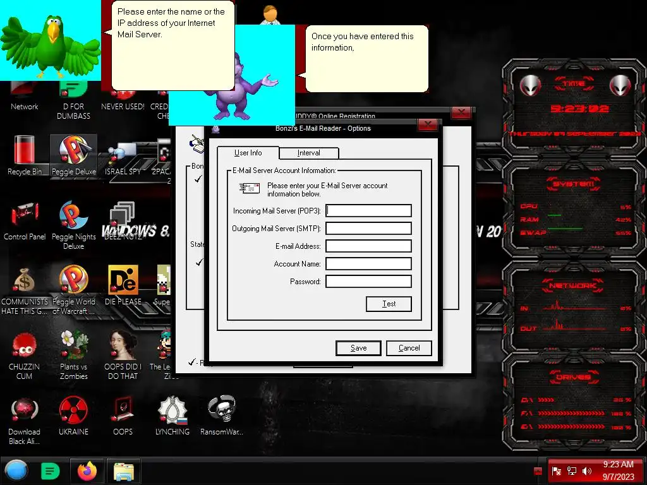647x485 pixels.
Task: Cancel the E-Mail Reader Options dialog
Action: click(409, 348)
